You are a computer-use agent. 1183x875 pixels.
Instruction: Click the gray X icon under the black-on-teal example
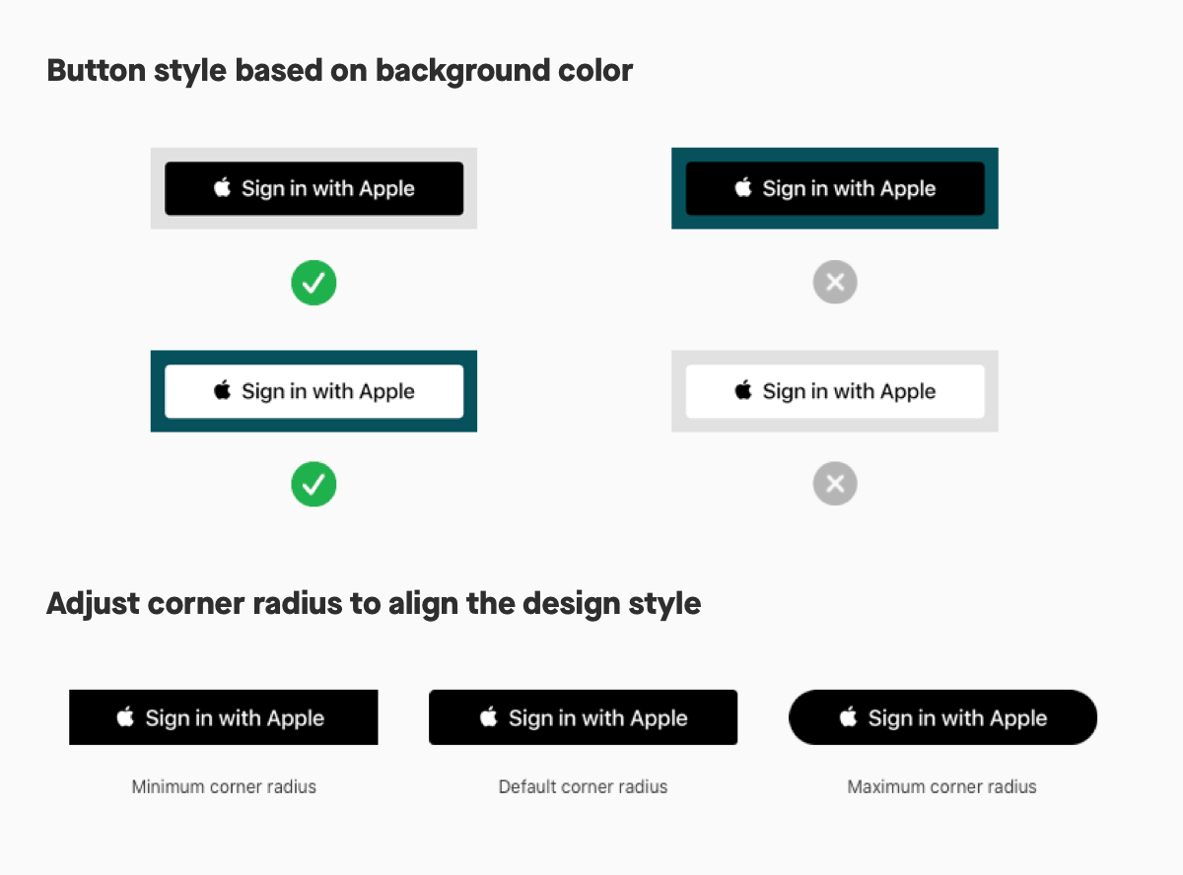coord(835,283)
